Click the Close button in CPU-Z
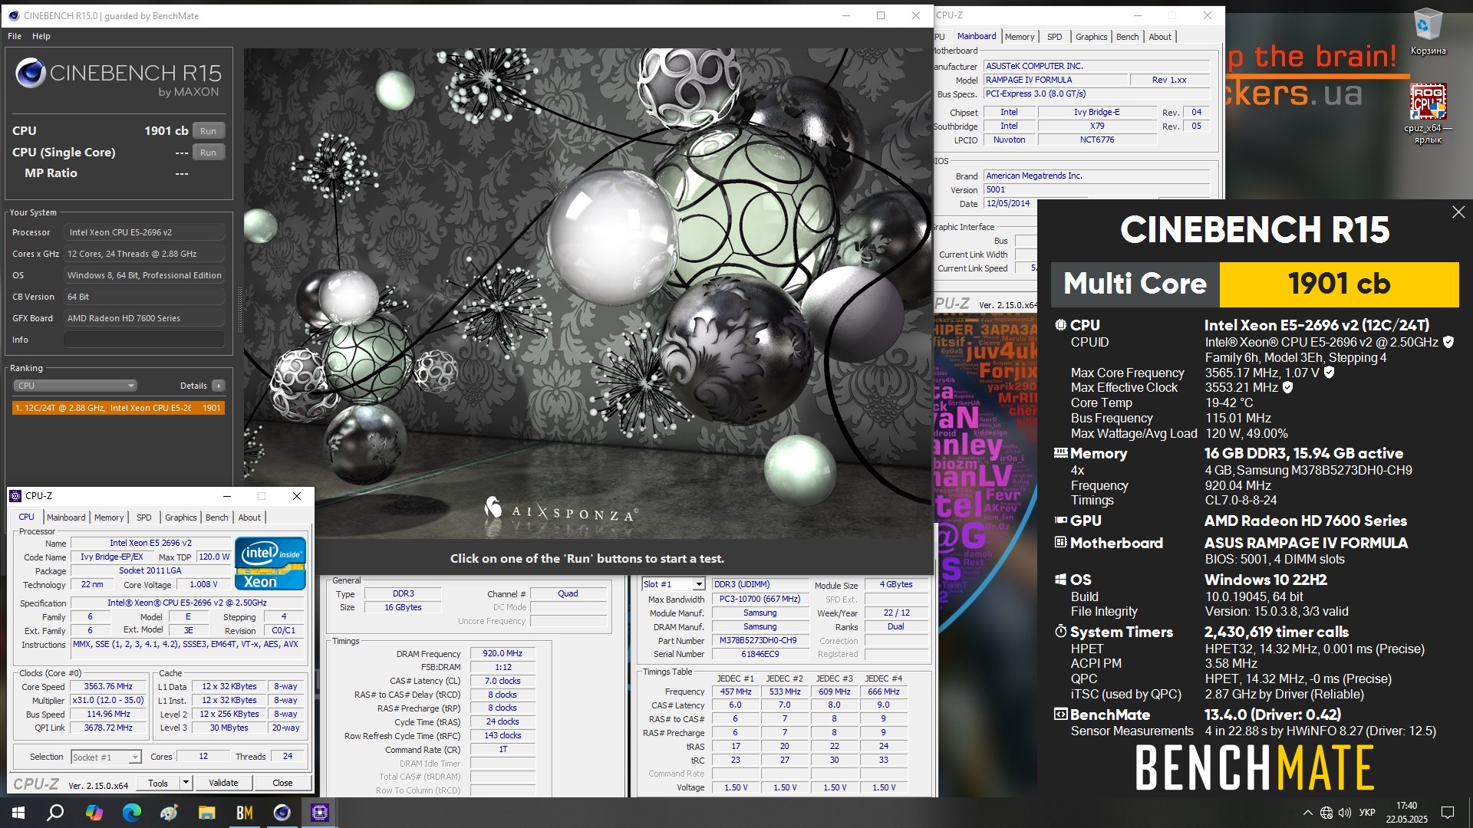This screenshot has height=828, width=1473. coord(282,783)
